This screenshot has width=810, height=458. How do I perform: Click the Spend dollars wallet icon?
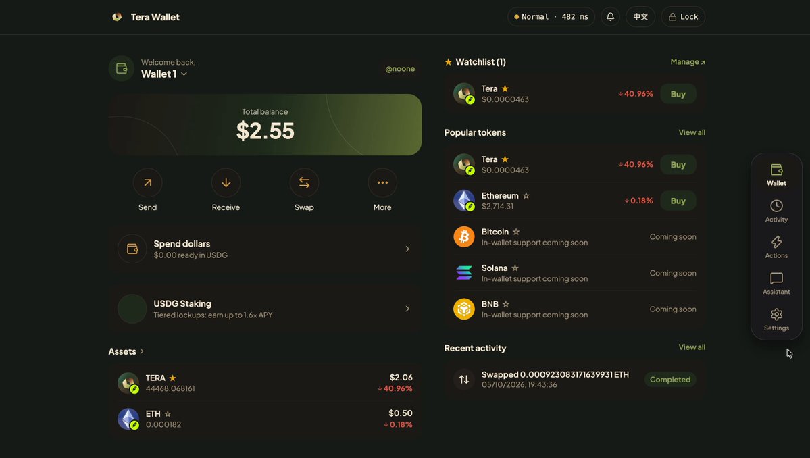tap(132, 249)
